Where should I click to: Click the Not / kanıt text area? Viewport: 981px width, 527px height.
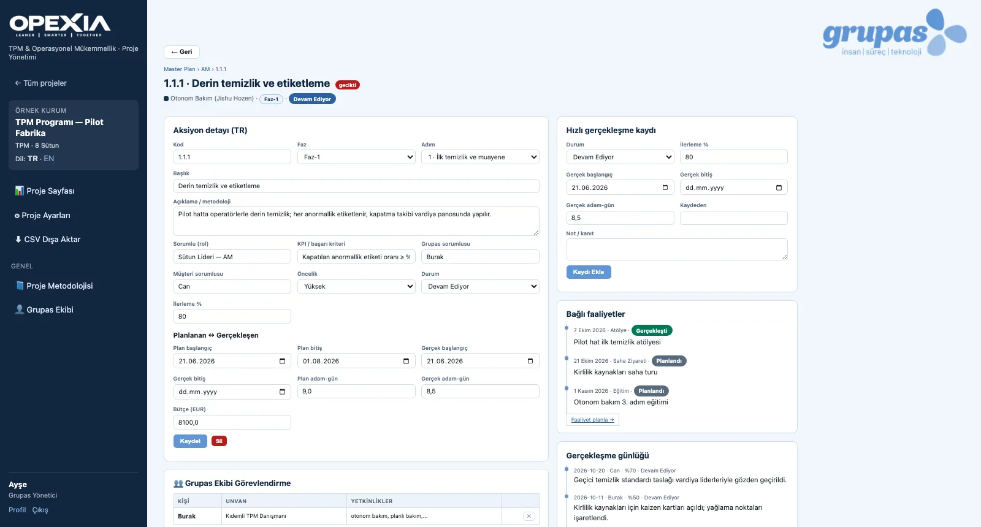677,249
